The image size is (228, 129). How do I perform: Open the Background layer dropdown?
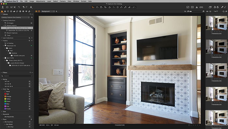point(48,11)
